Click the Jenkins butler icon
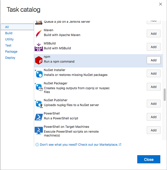Screen dimensions: 167x170 [x=39, y=22]
